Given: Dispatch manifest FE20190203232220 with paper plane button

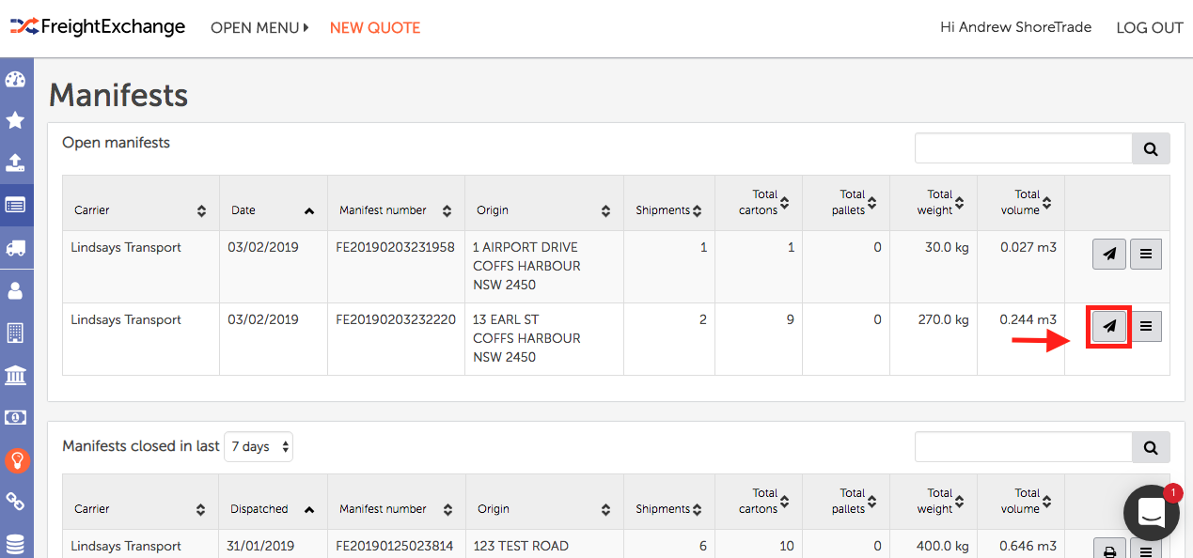Looking at the screenshot, I should (1109, 326).
